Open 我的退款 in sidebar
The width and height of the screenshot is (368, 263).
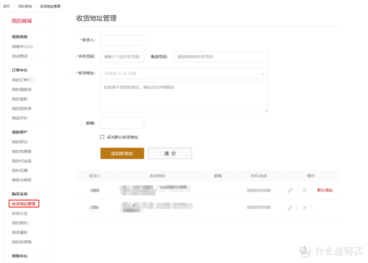pos(19,99)
